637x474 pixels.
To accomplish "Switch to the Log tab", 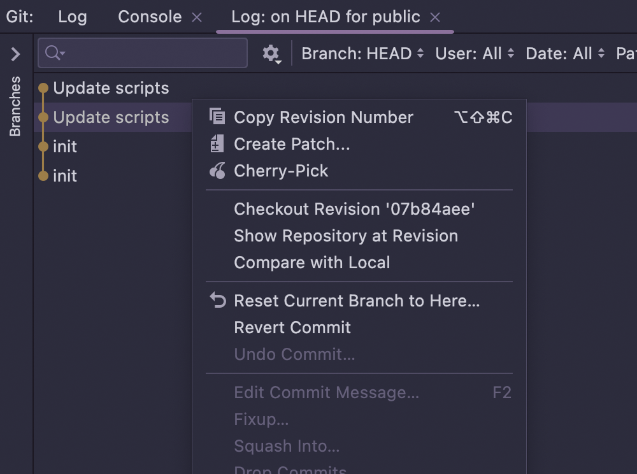I will [x=72, y=17].
